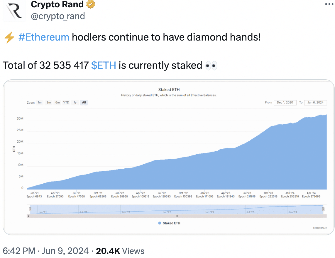Open the $ETH cashtag link
The height and width of the screenshot is (258, 335).
point(104,66)
